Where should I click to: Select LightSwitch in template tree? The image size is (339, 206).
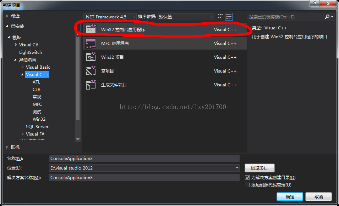(x=31, y=52)
